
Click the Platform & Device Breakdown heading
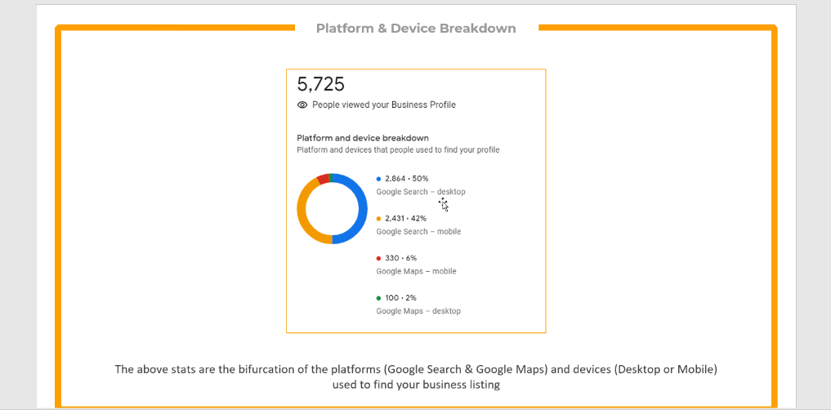click(416, 29)
